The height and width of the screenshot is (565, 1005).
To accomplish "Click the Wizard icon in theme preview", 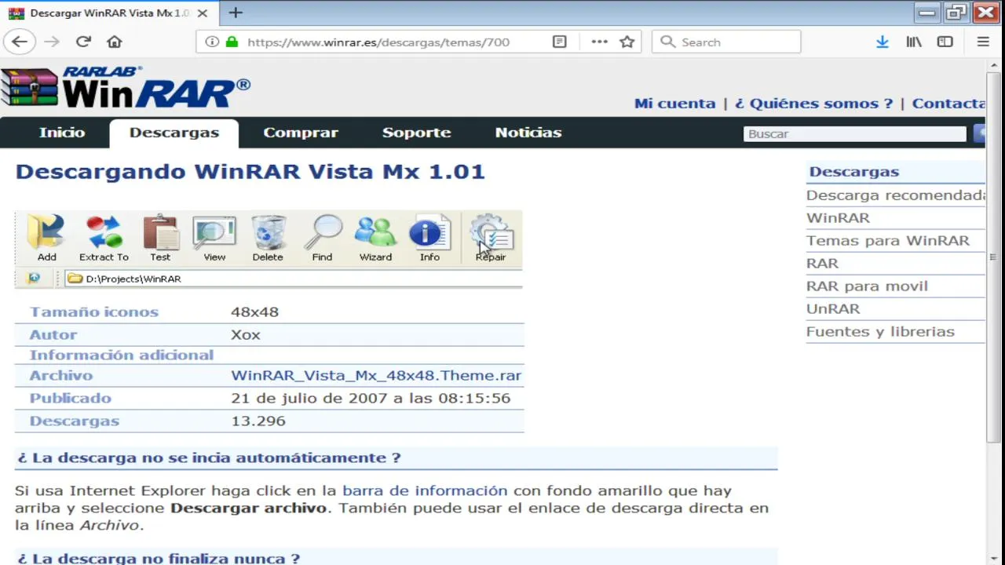I will click(x=375, y=239).
